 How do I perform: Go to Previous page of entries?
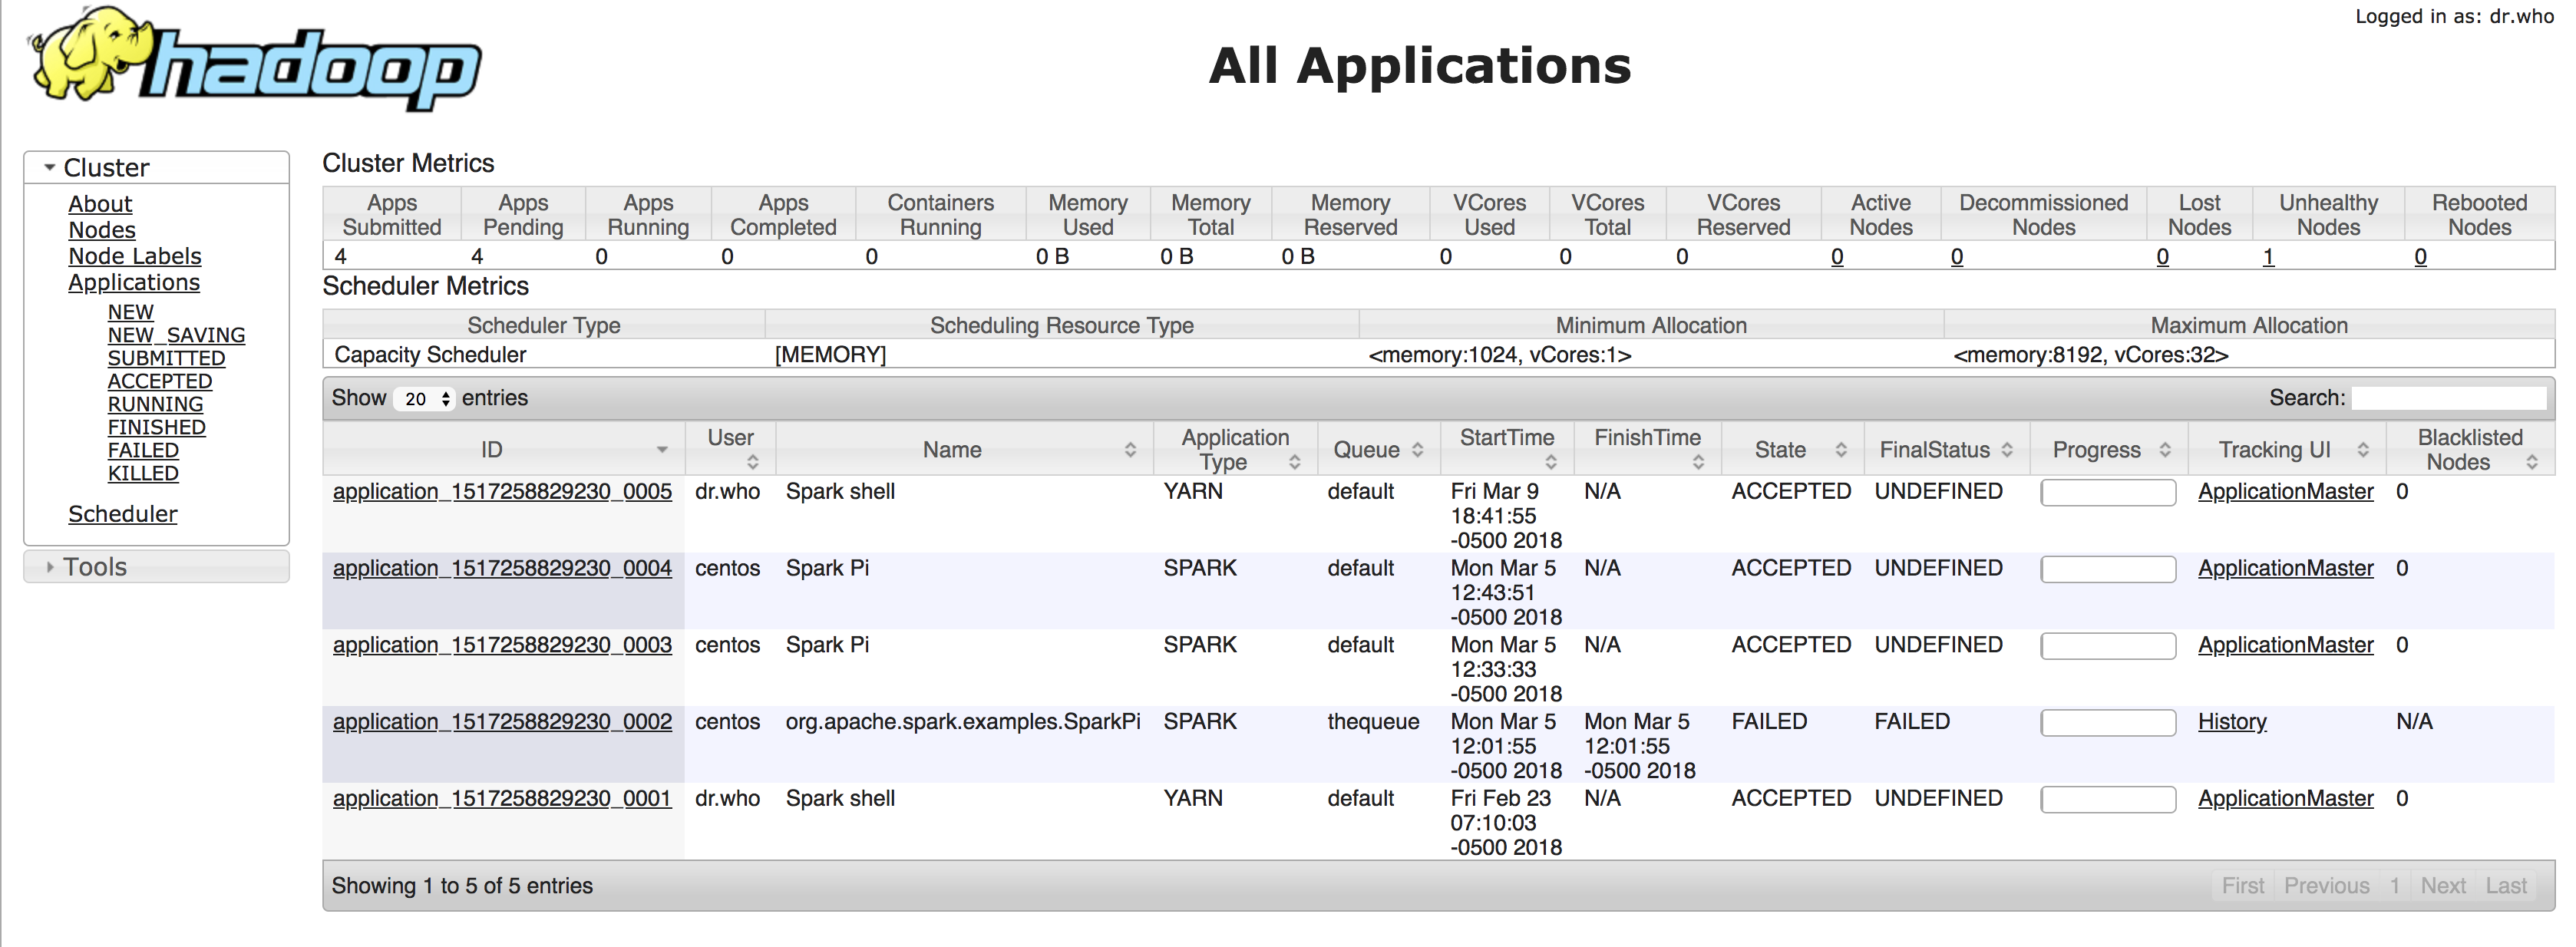point(2327,886)
